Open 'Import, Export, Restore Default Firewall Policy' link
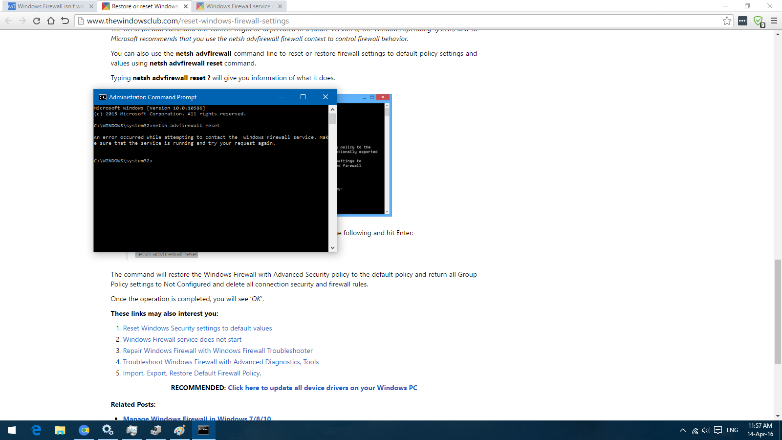The image size is (782, 440). point(191,373)
